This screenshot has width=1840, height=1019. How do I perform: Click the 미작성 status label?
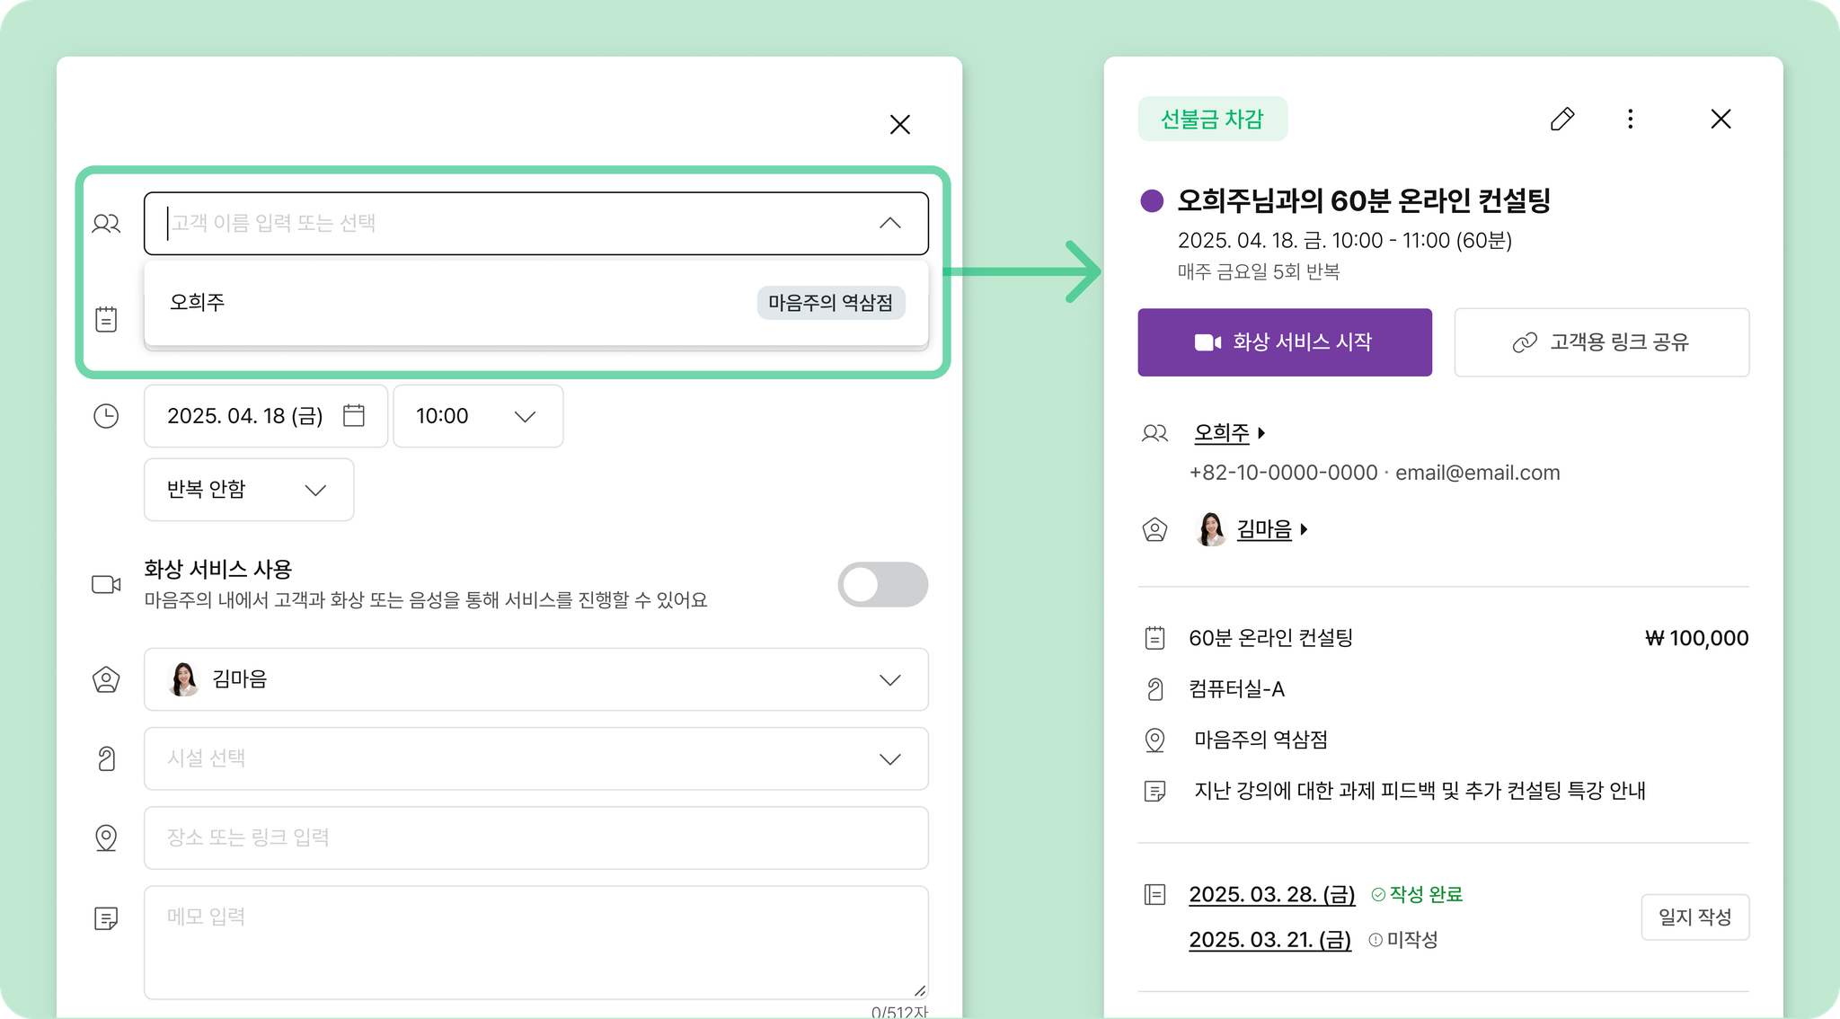(x=1412, y=940)
